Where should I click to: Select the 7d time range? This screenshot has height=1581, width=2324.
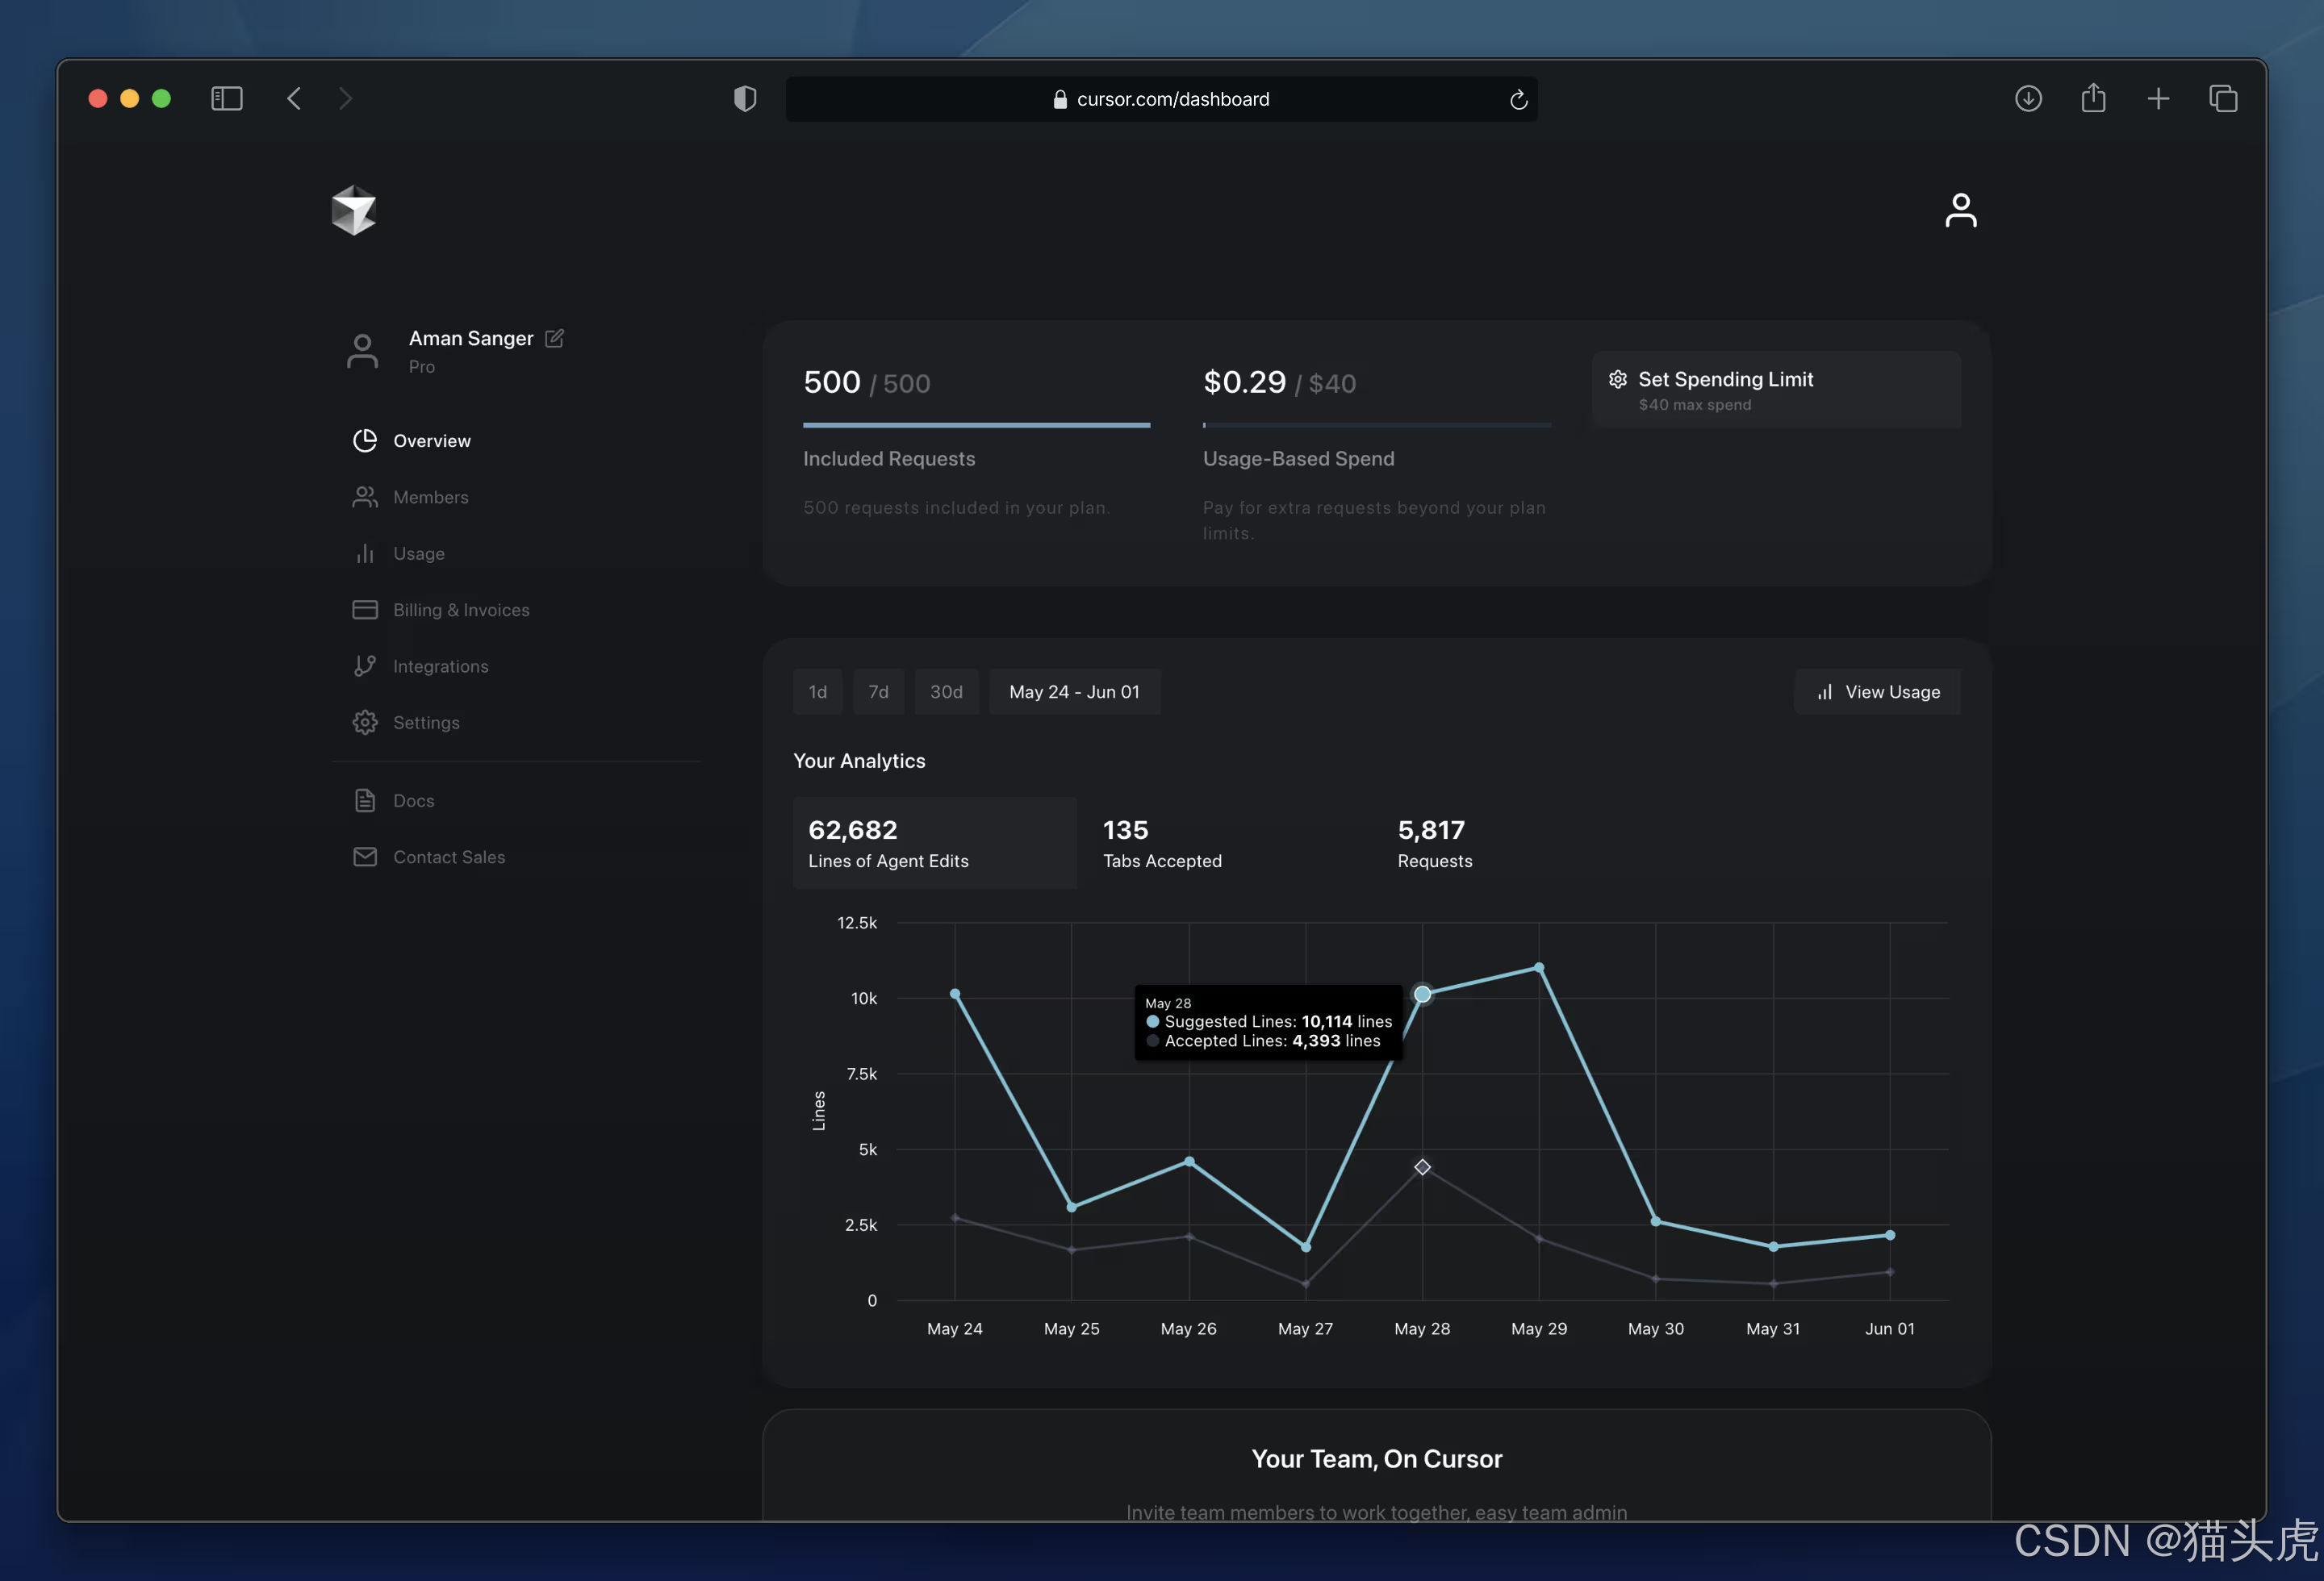878,691
